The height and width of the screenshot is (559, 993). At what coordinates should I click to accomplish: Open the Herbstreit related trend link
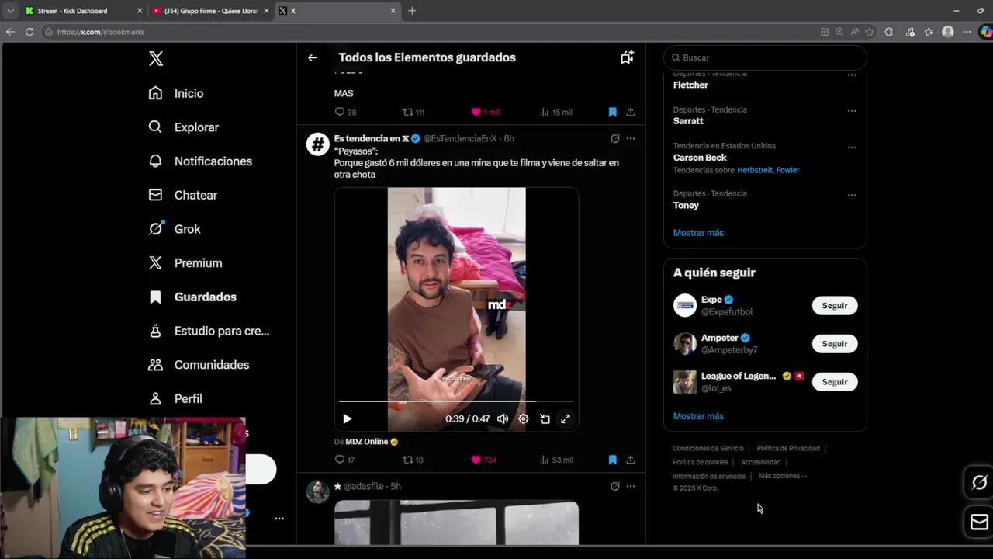pyautogui.click(x=754, y=170)
